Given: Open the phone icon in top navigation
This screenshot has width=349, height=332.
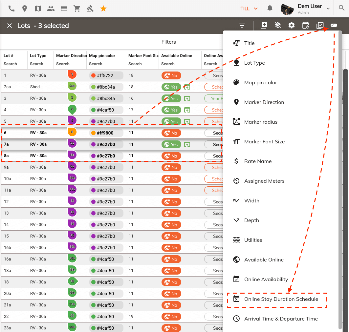Looking at the screenshot, I should (x=11, y=9).
